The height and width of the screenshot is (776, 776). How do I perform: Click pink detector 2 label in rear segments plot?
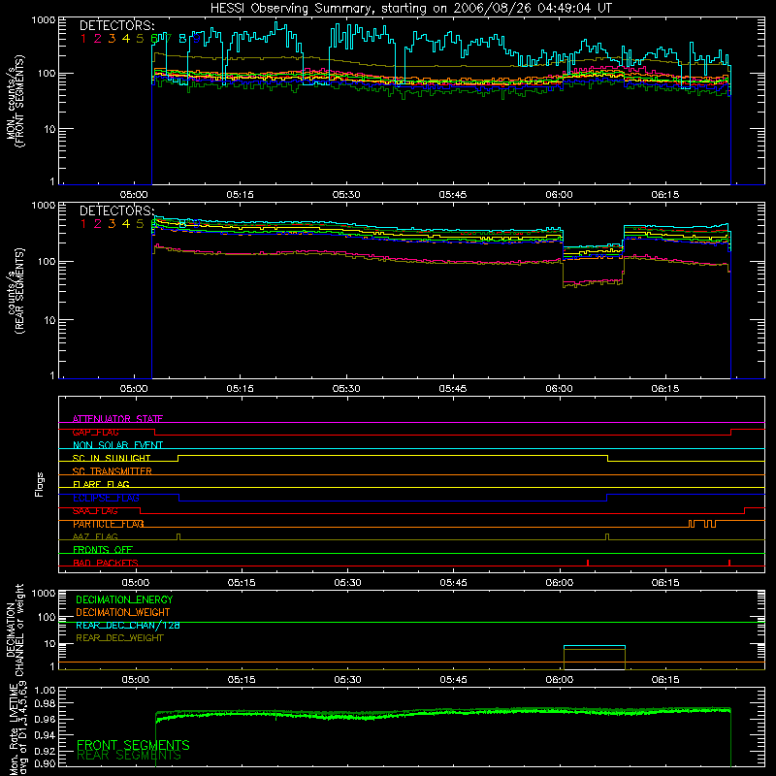click(97, 224)
